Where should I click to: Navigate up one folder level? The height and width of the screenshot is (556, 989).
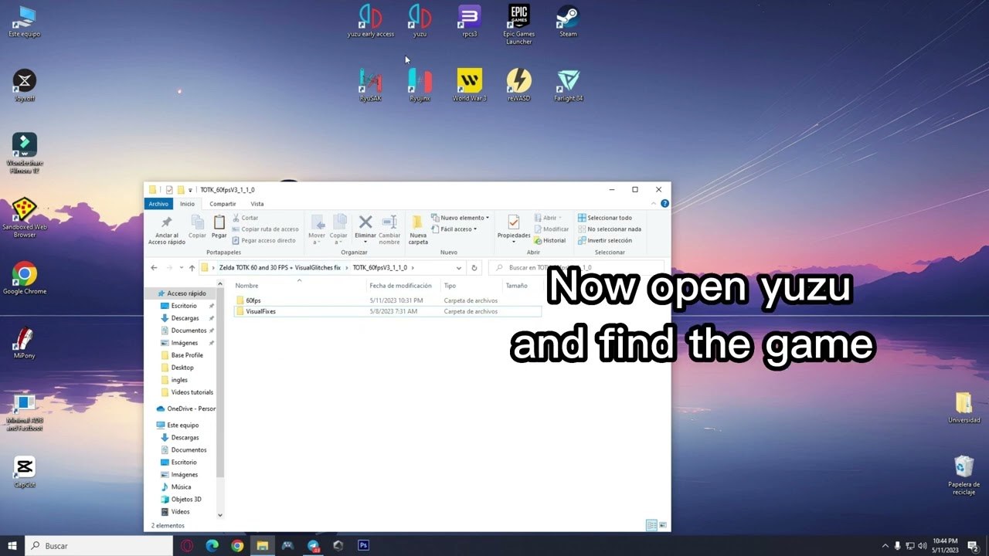tap(192, 268)
